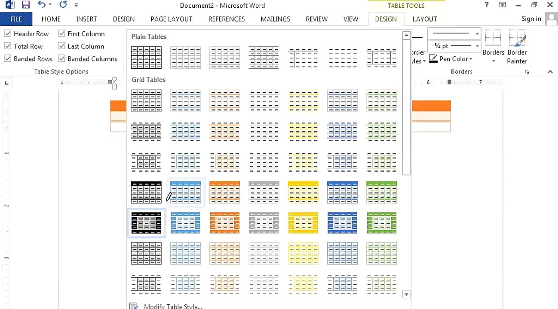Click the orange header row of the document table

(431, 106)
